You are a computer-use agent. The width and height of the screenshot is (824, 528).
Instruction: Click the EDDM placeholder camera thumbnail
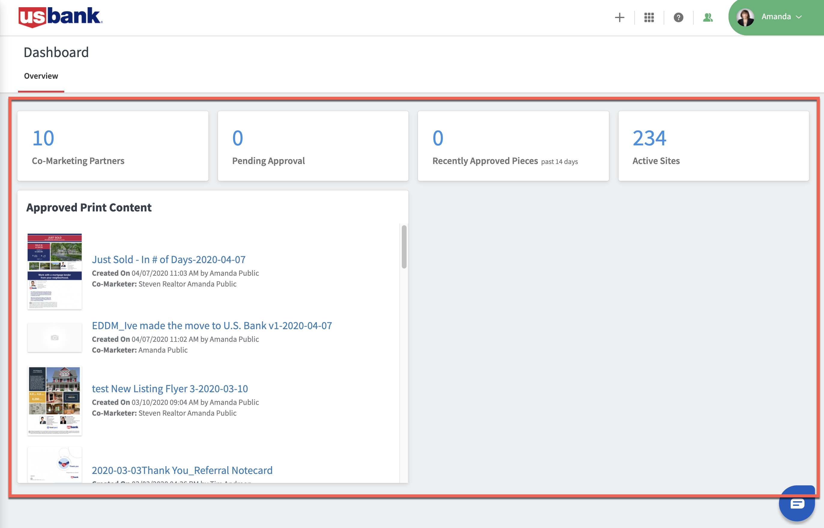54,337
